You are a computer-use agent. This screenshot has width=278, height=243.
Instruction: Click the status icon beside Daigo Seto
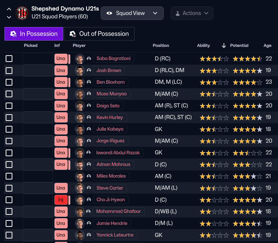89,106
